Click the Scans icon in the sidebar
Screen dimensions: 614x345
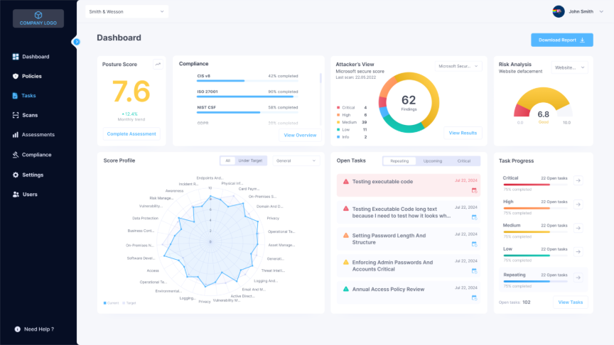click(16, 115)
